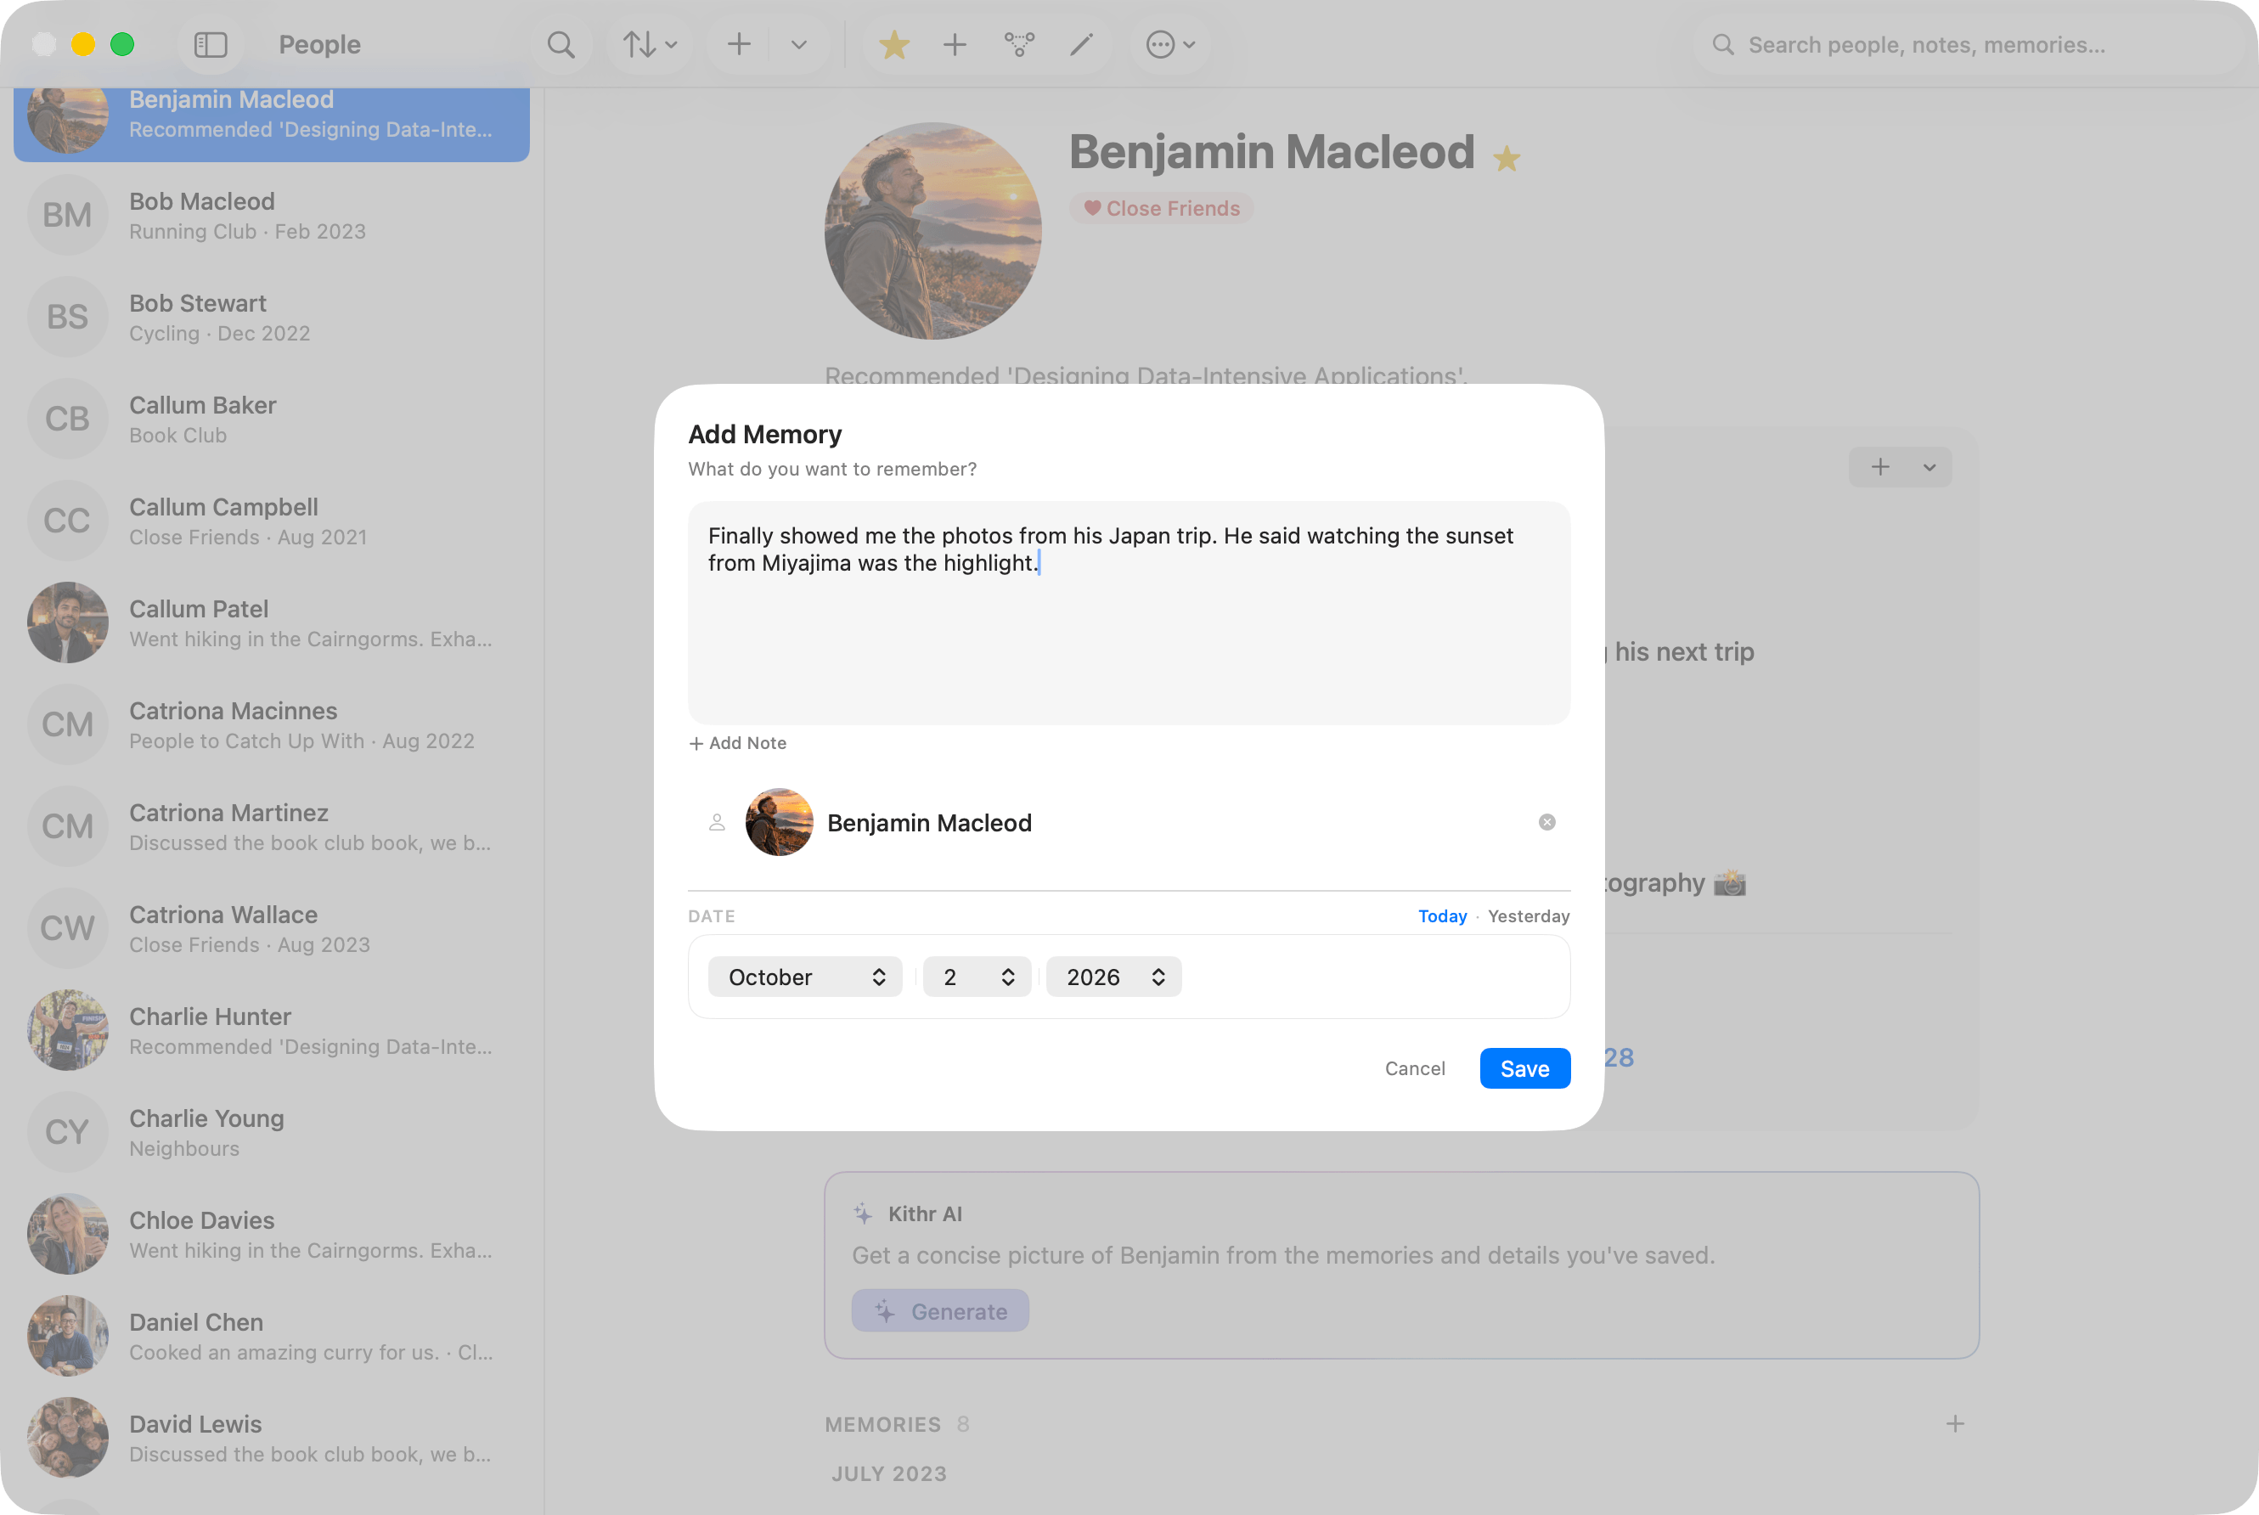Click the plus button in the details card
This screenshot has height=1515, width=2259.
point(1879,468)
